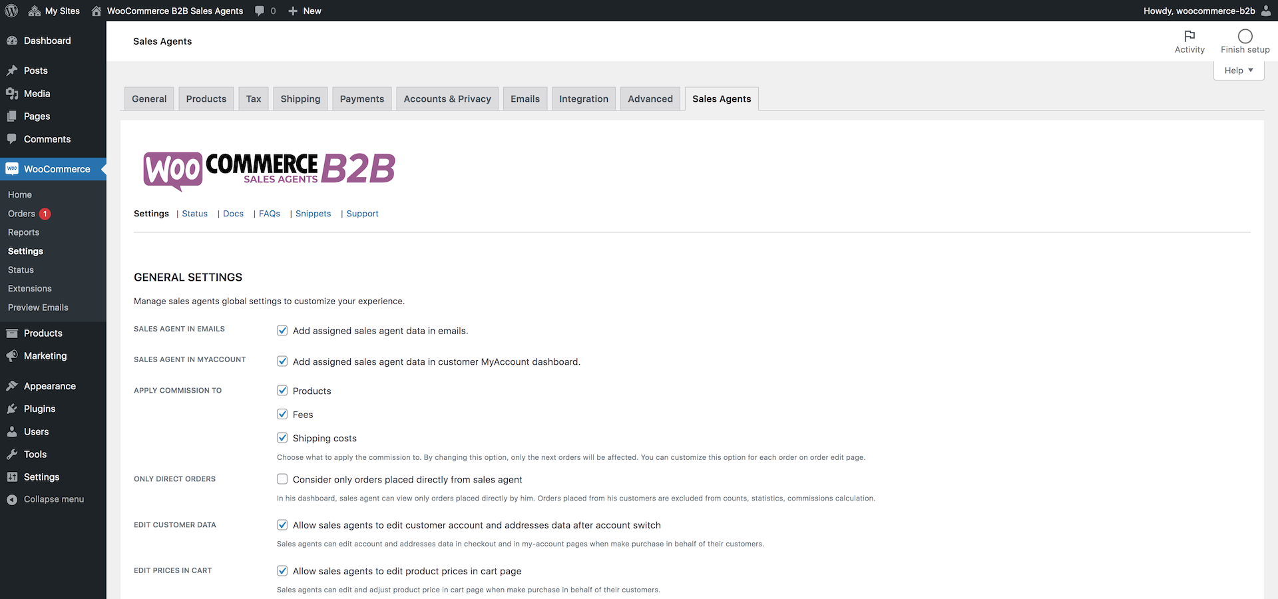Click the Orders unread count badge
The image size is (1278, 599).
click(x=45, y=214)
